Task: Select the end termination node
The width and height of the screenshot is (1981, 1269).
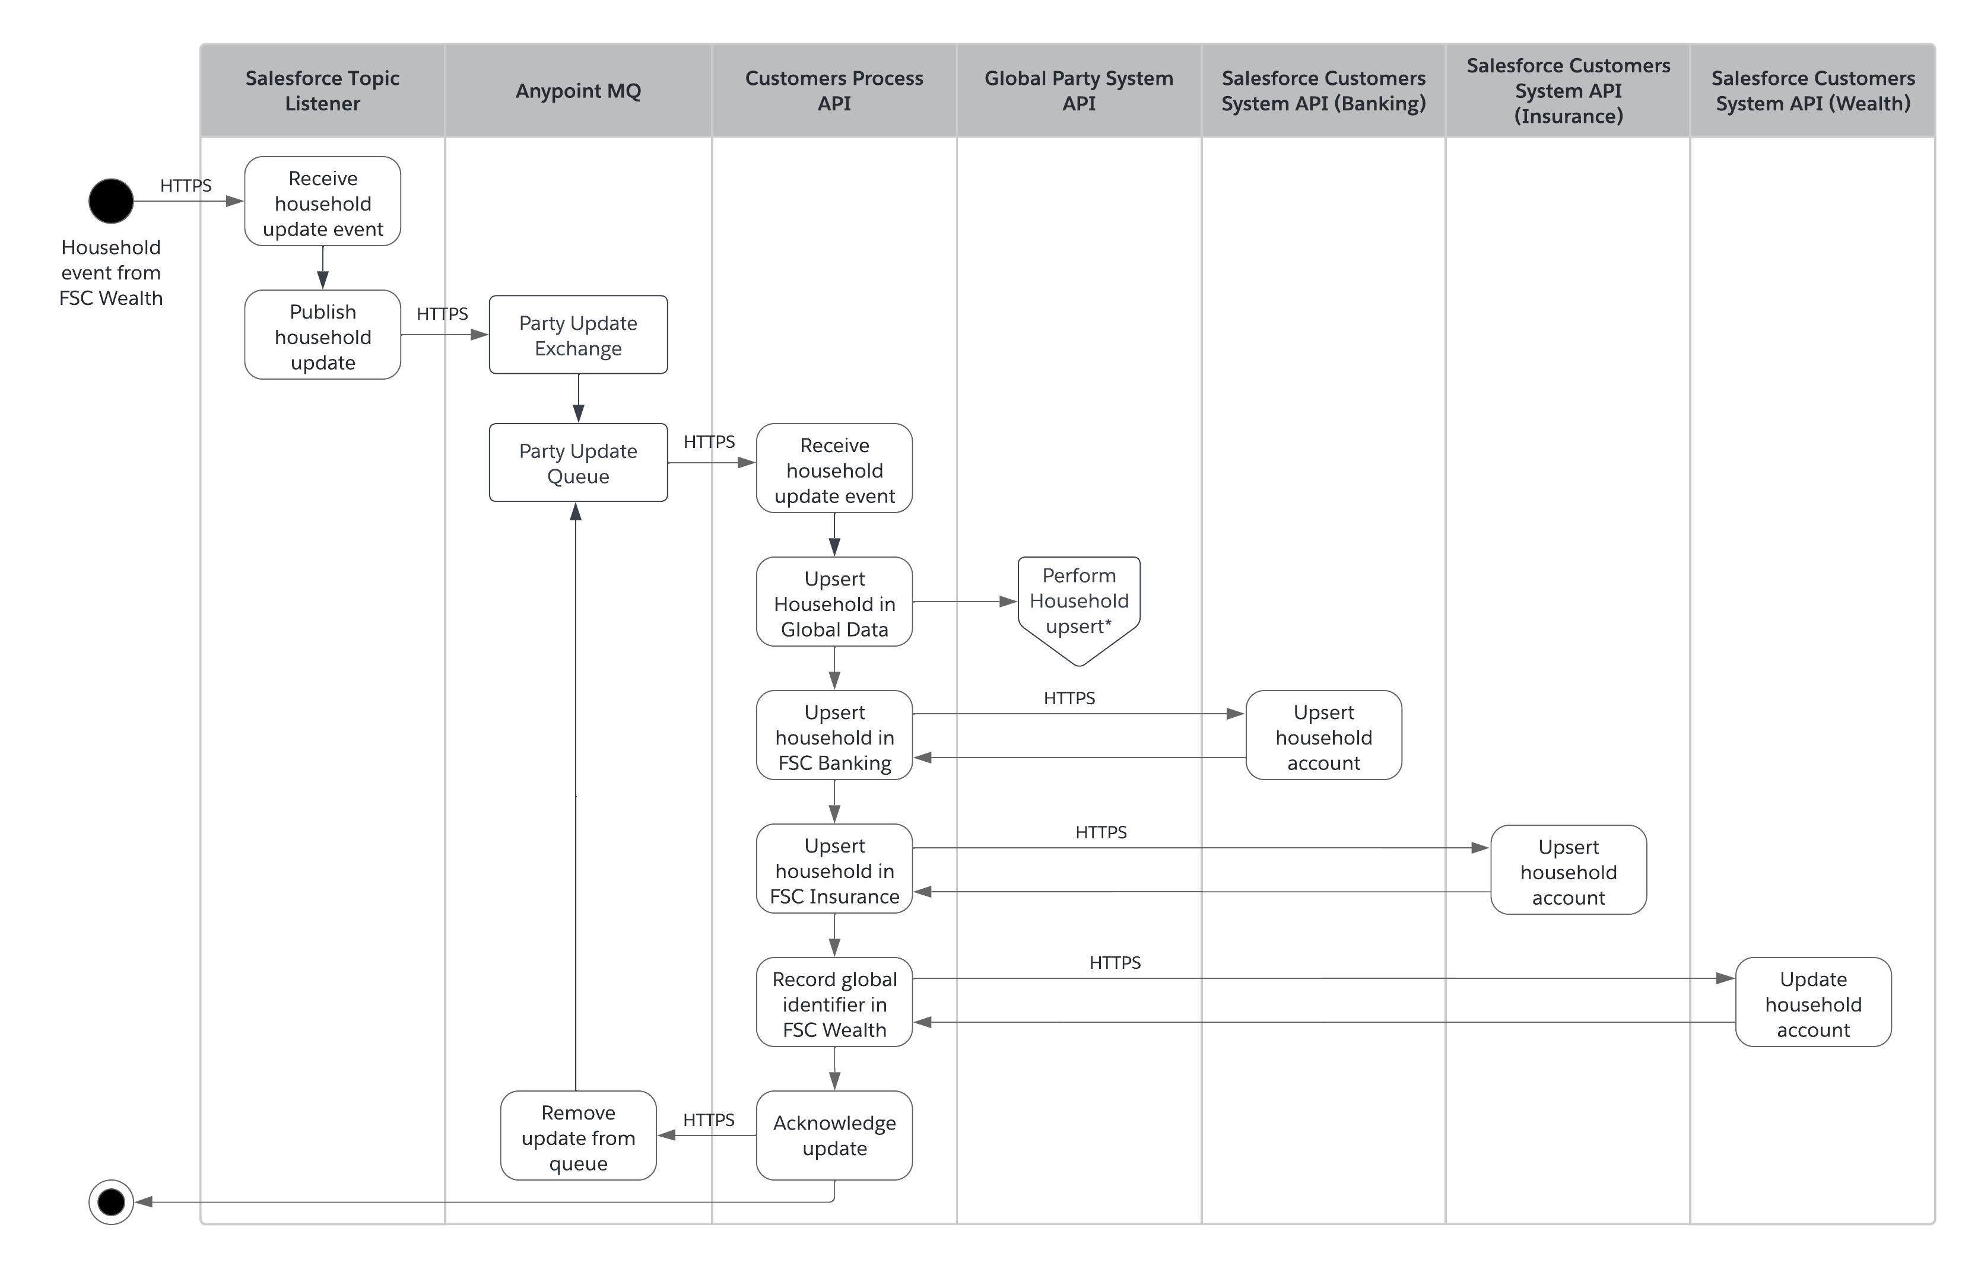Action: (x=107, y=1198)
